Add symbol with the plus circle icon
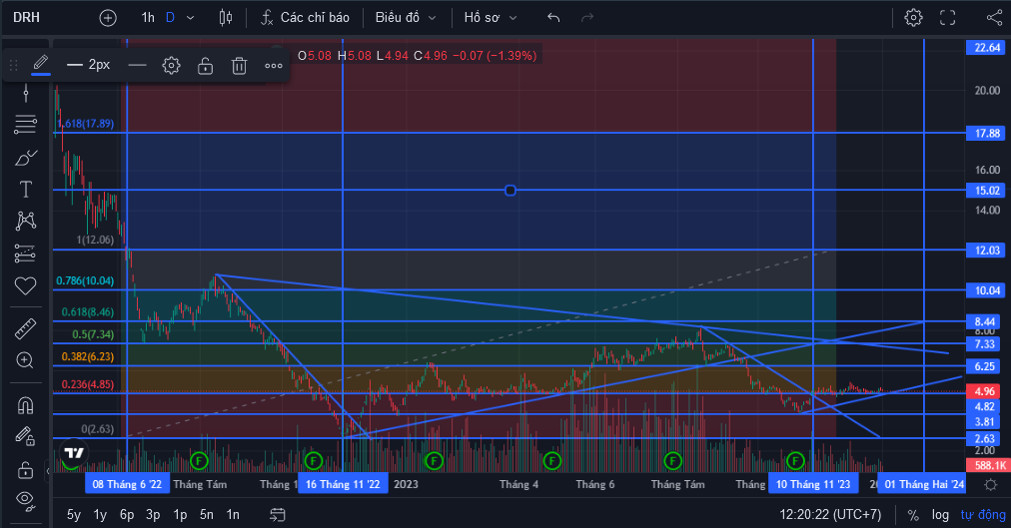The width and height of the screenshot is (1011, 528). 108,17
